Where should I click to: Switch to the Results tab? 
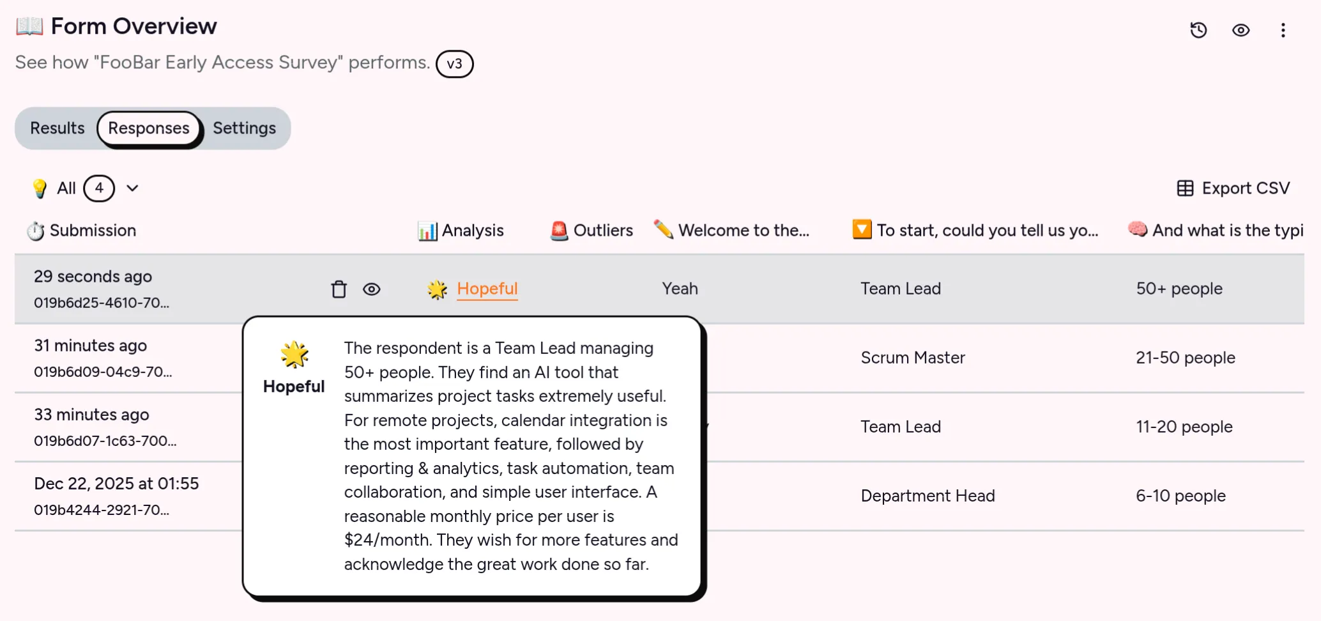pyautogui.click(x=57, y=128)
